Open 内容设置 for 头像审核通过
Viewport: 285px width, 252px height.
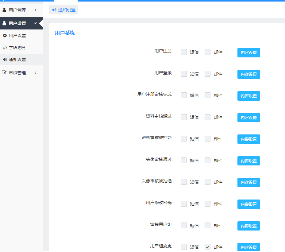[248, 161]
